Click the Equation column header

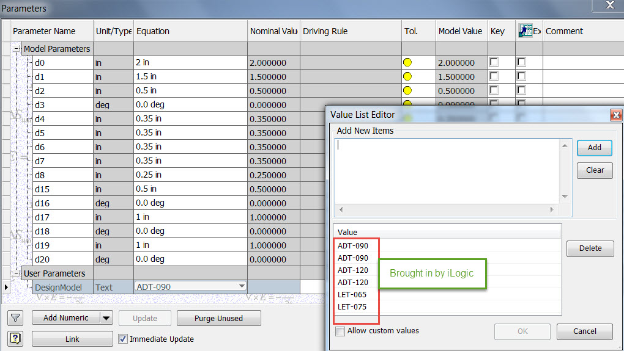click(x=191, y=31)
